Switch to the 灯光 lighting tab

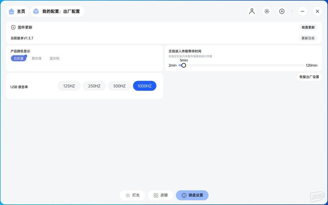(132, 195)
